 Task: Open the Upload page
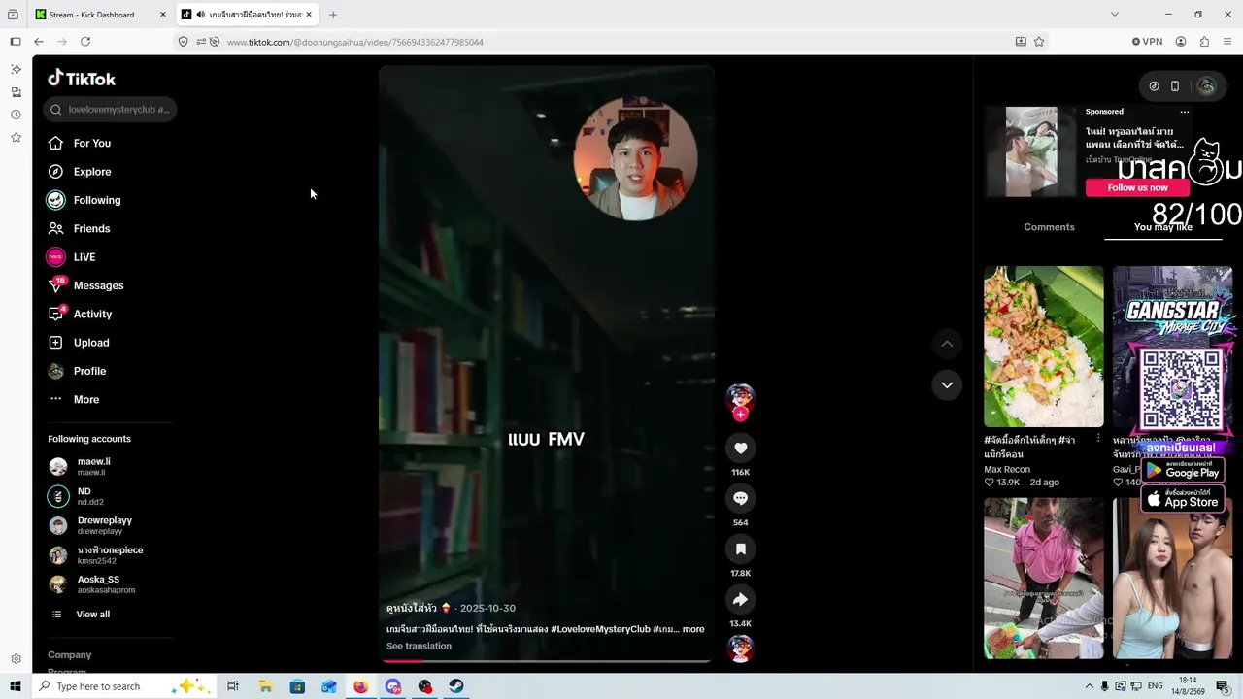pos(91,343)
